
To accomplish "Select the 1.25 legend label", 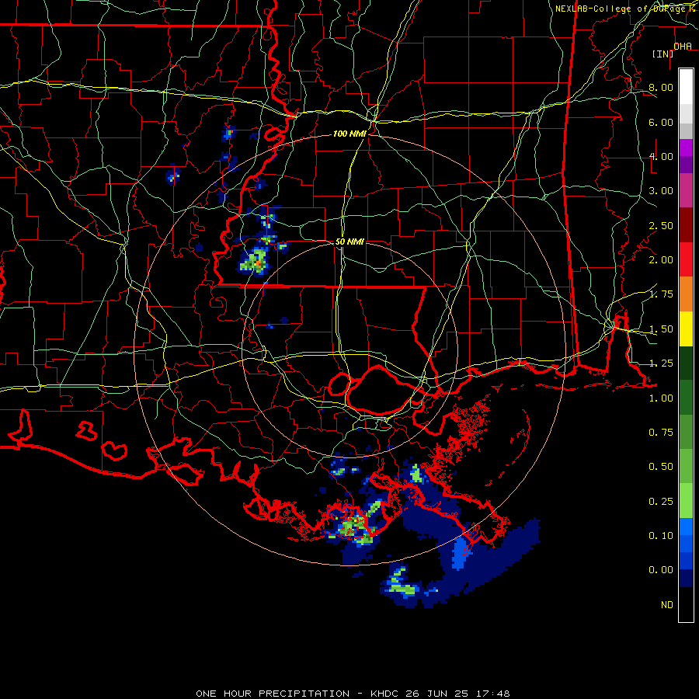I will point(661,363).
